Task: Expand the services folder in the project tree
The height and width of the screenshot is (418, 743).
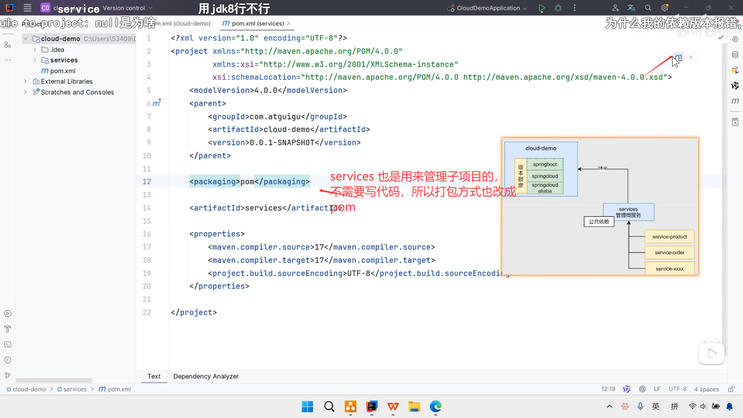Action: click(x=34, y=60)
